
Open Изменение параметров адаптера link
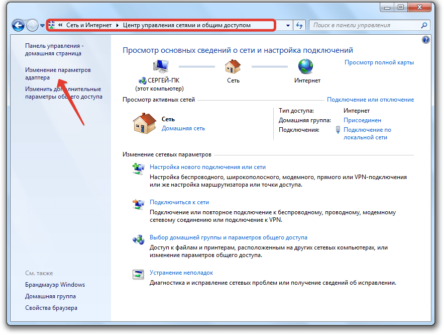click(58, 74)
